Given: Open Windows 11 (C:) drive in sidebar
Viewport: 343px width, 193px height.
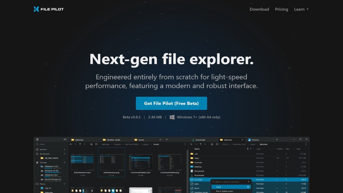Looking at the screenshot, I should point(51,167).
